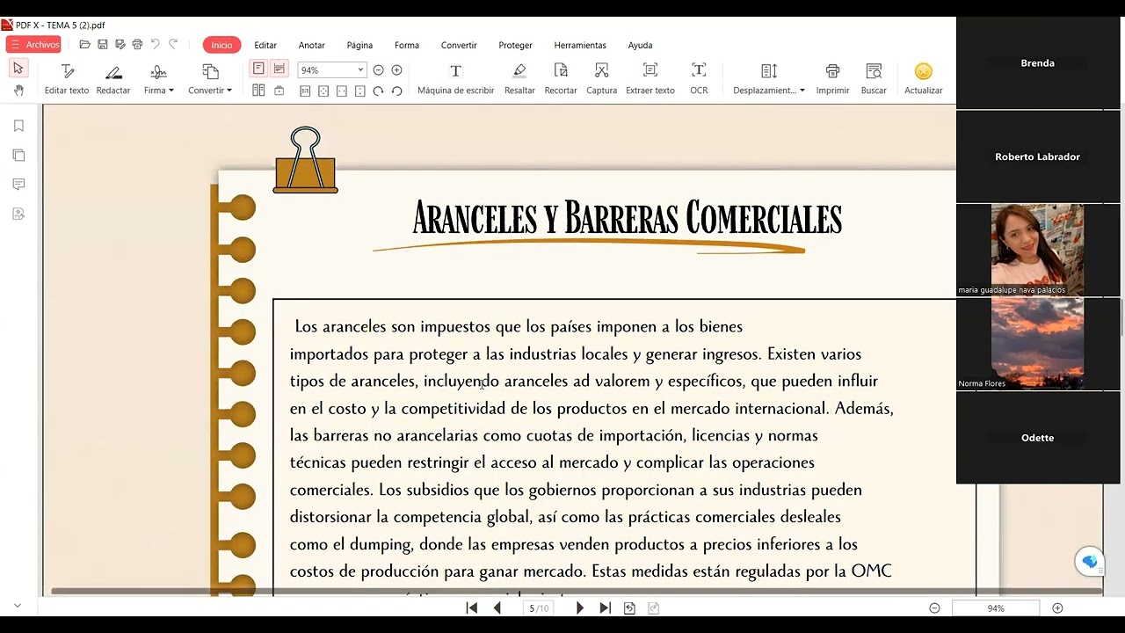Viewport: 1125px width, 633px height.
Task: Undo the last action with undo arrow
Action: 156,44
